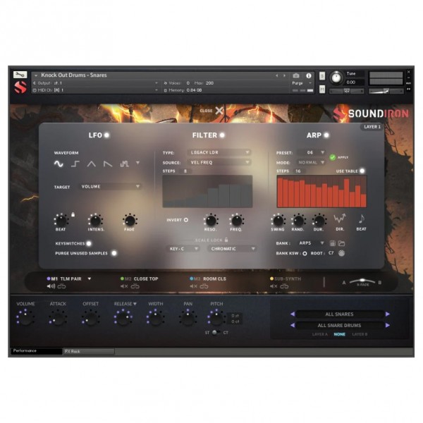423x423 pixels.
Task: Save the arp bank with disk icon
Action: [333, 243]
